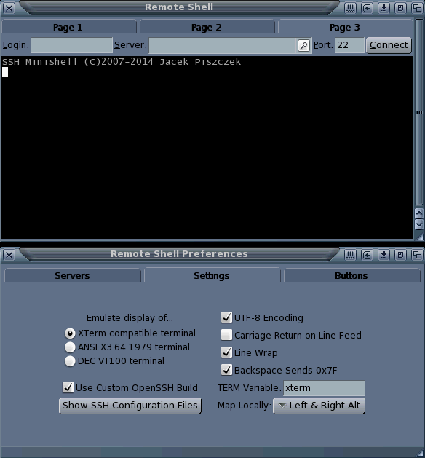Click the down-arrow gadget in the Remote Shell titlebar

[384, 8]
